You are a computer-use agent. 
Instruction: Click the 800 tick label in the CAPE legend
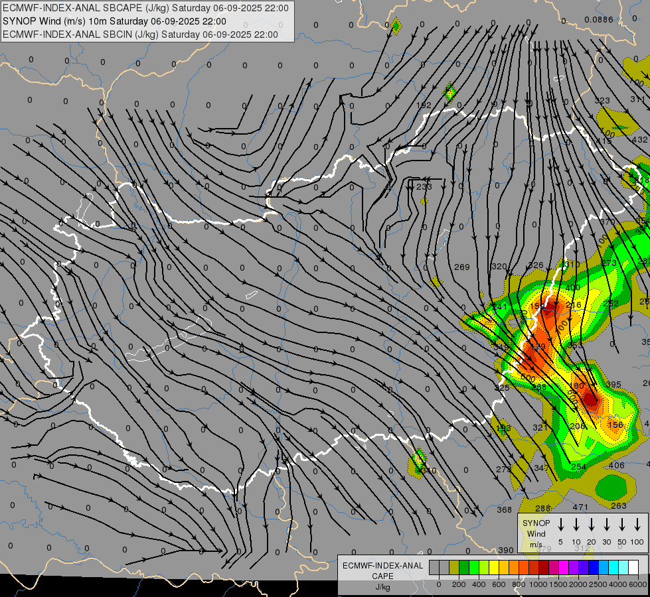(519, 584)
